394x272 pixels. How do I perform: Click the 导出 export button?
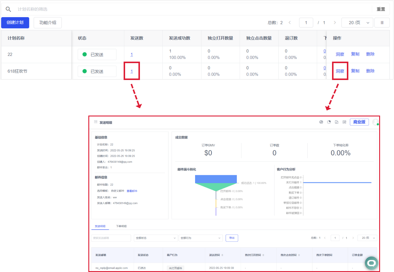point(232,238)
